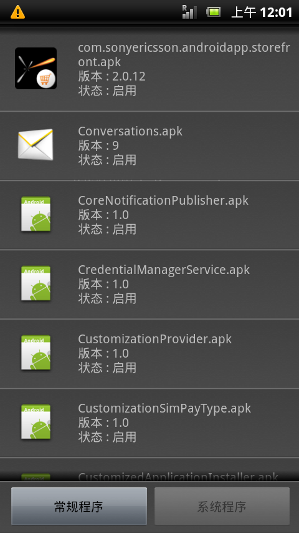Tap the battery indicator icon
299x533 pixels.
[x=214, y=12]
